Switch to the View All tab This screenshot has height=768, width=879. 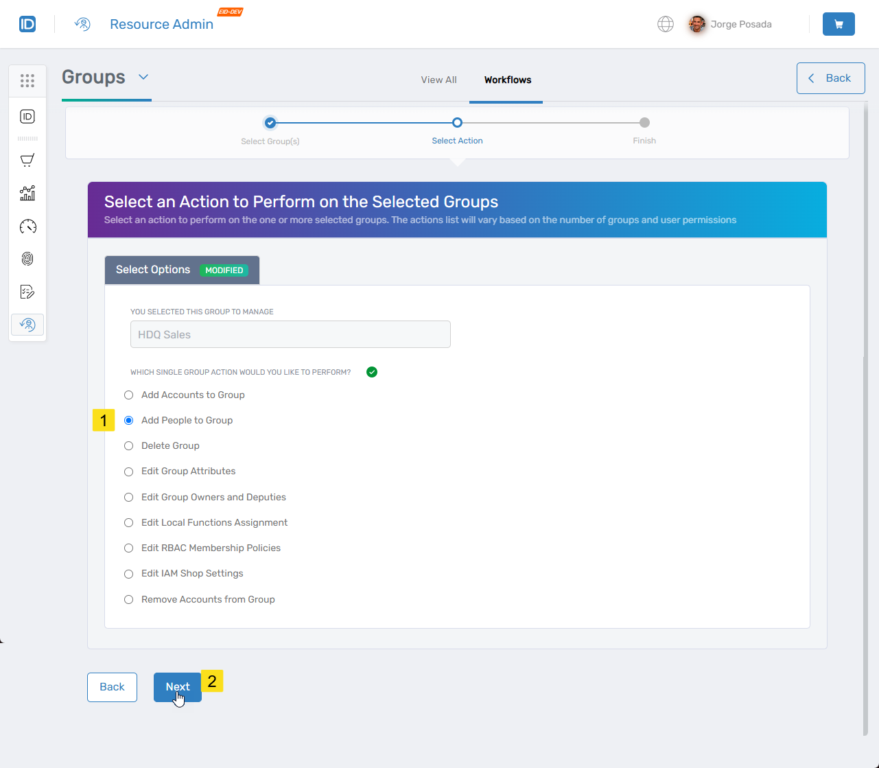(x=438, y=80)
